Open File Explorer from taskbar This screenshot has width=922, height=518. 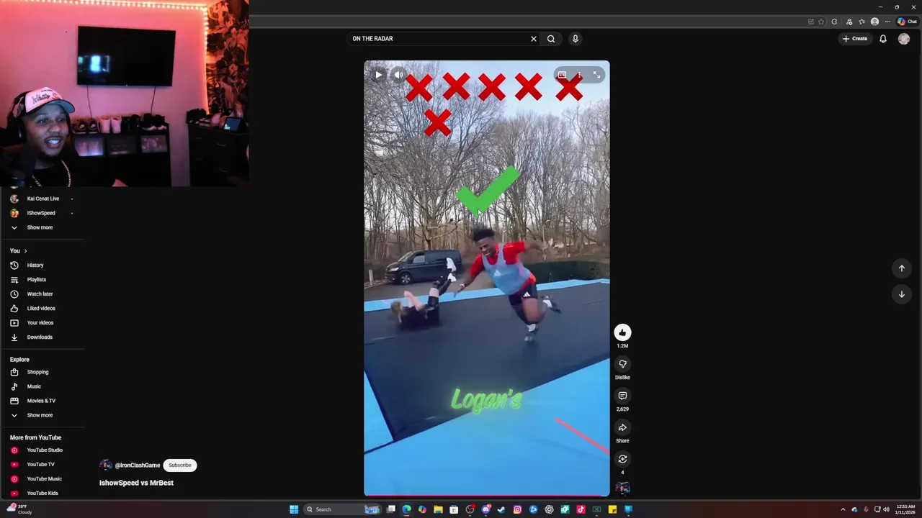438,509
